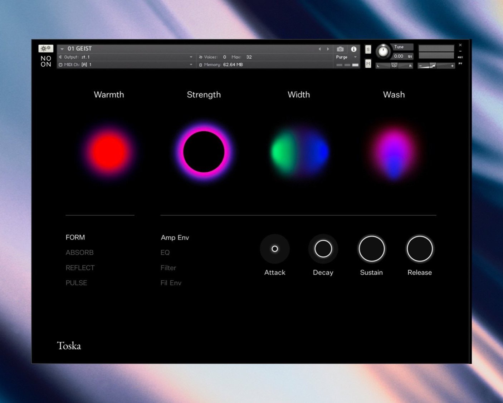Go to previous instrument preset arrow
The image size is (503, 403).
[x=319, y=49]
